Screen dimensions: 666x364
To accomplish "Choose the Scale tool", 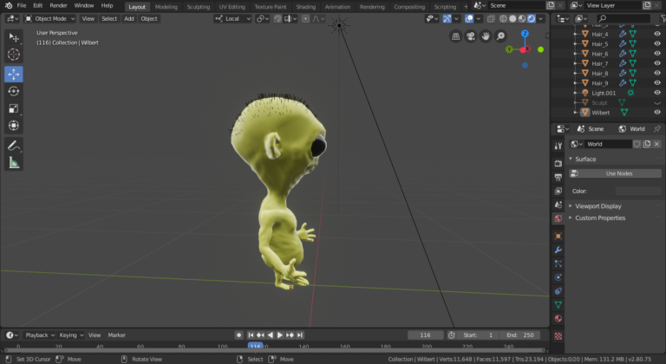I will coord(14,108).
